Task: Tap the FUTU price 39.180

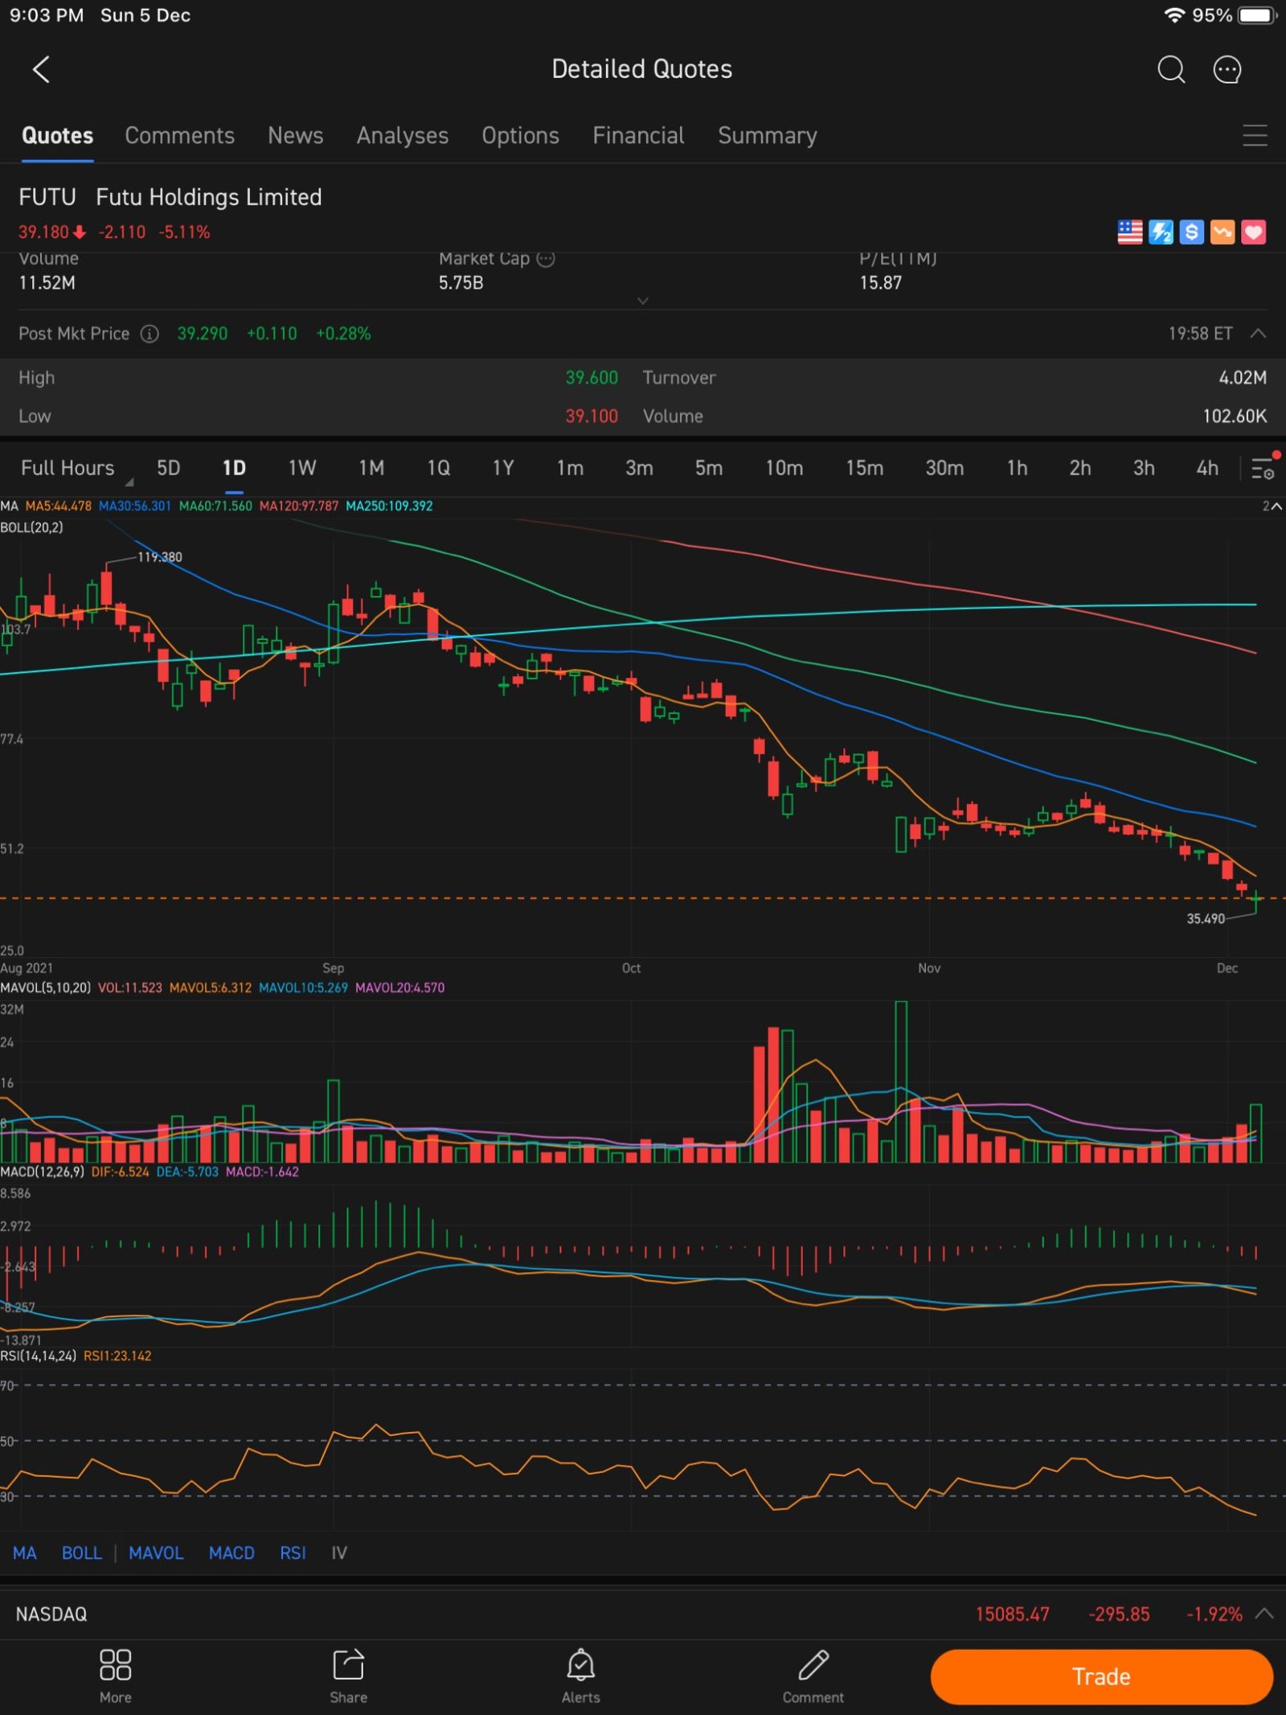Action: point(43,232)
